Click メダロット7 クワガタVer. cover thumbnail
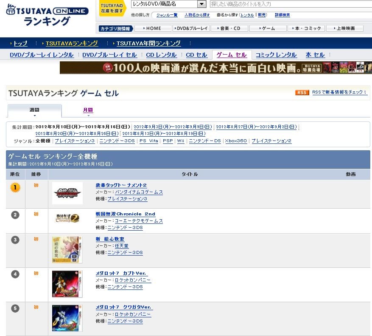Screen dimensions: 372x336 pos(67,318)
